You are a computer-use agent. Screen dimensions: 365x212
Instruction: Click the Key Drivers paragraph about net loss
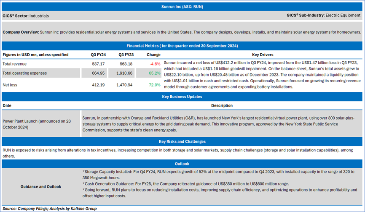tap(262, 75)
